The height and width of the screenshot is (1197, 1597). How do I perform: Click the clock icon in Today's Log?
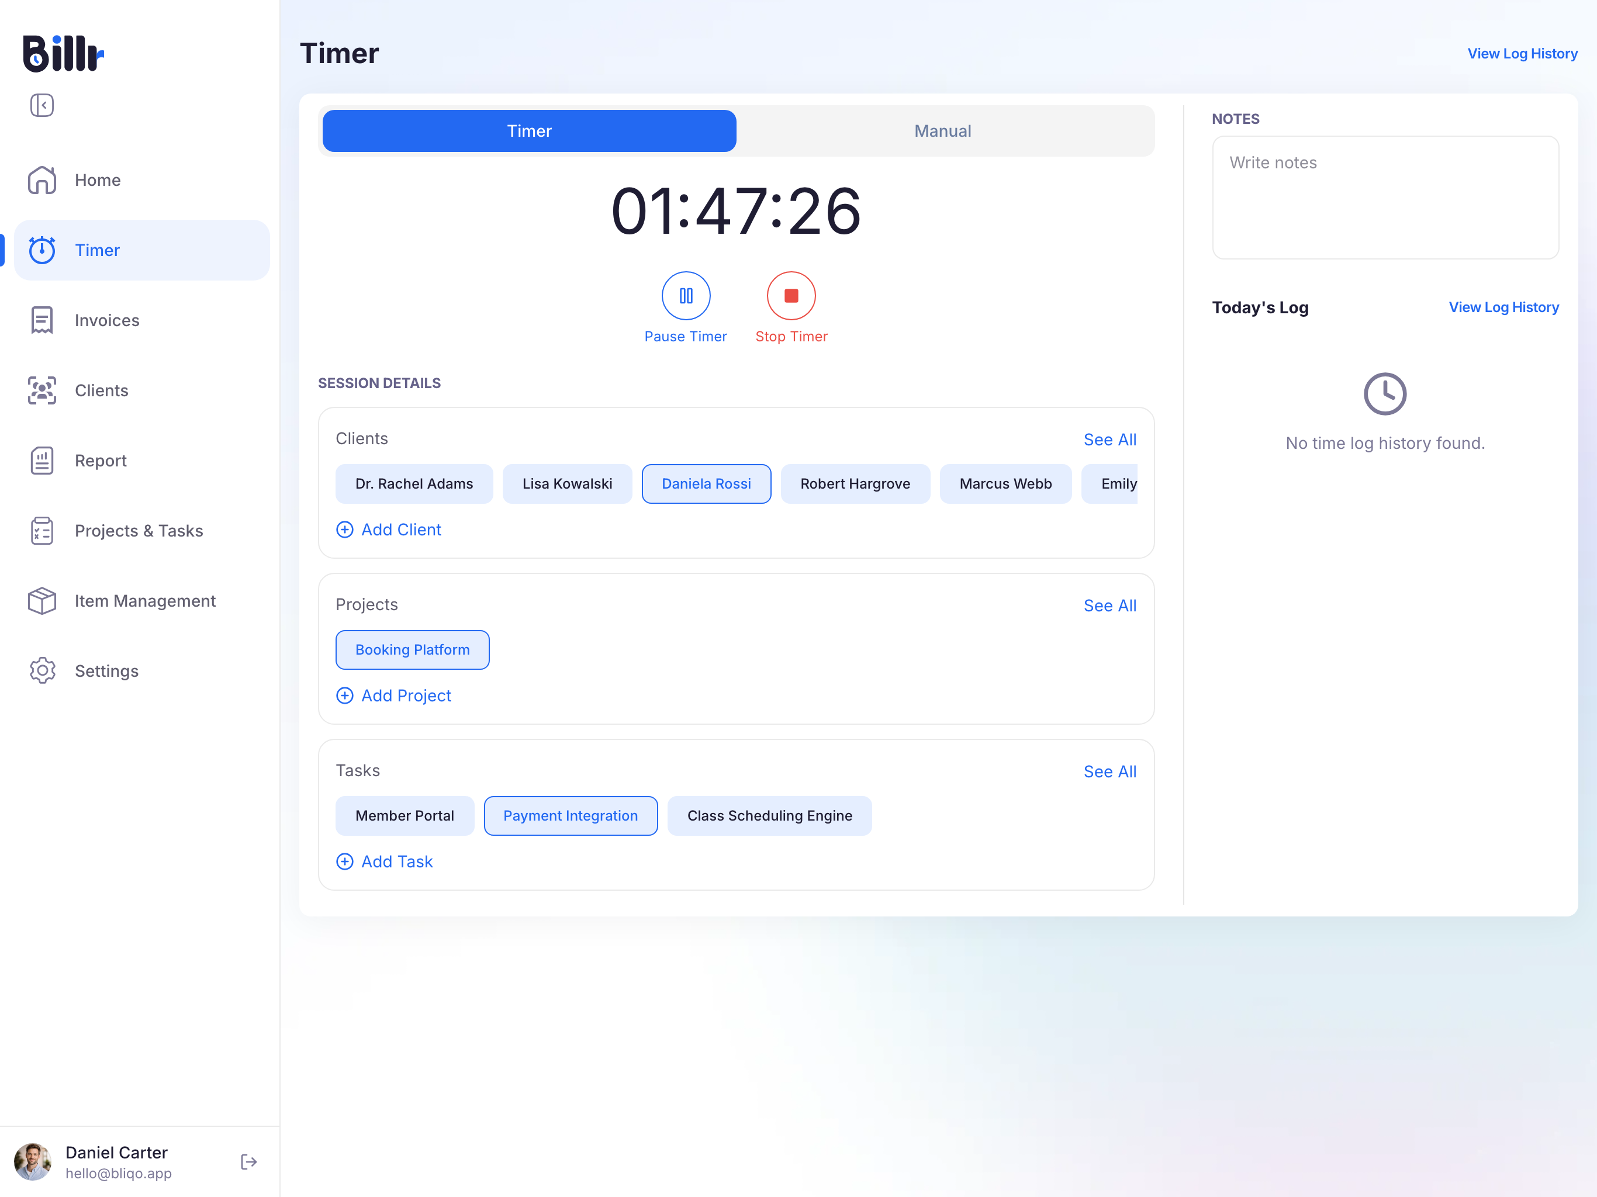(x=1385, y=393)
